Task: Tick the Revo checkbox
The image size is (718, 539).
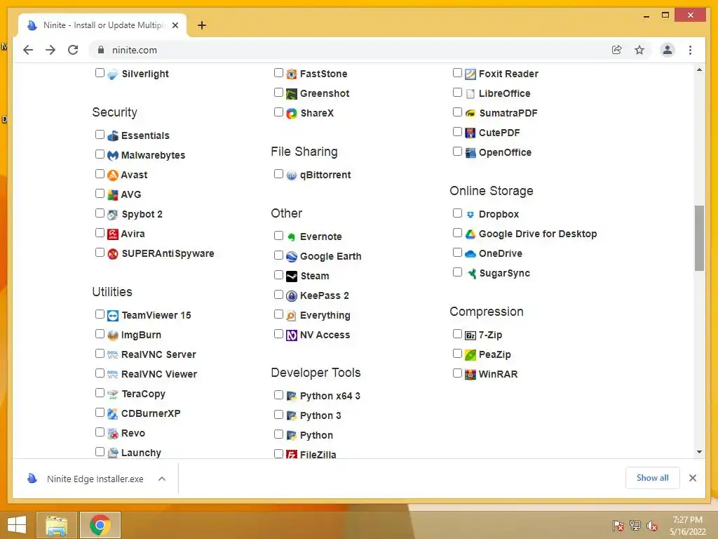Action: (100, 432)
